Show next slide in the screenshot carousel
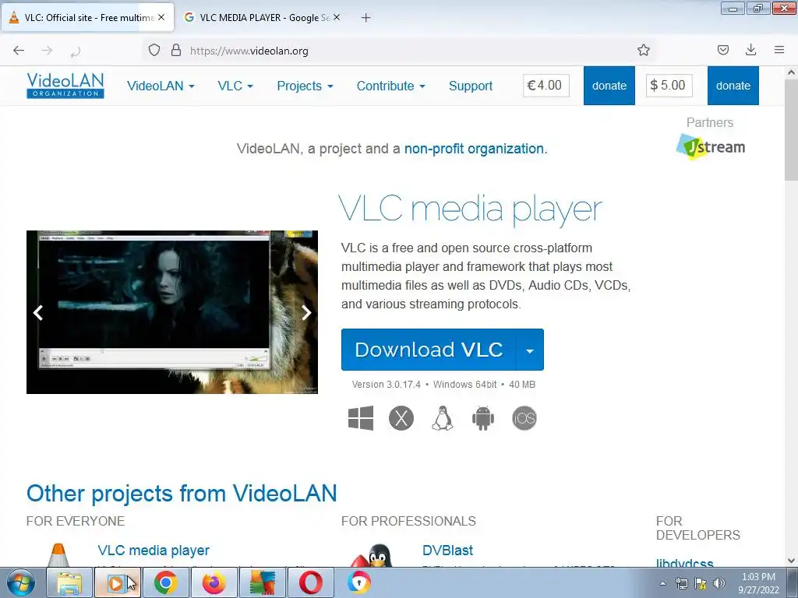Screen dimensions: 798x598 [305, 313]
